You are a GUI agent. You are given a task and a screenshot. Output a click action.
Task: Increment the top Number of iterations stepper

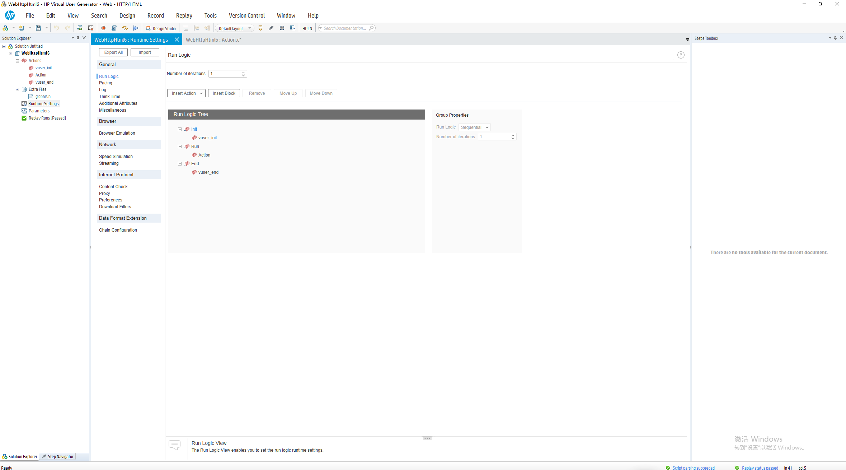click(x=243, y=72)
